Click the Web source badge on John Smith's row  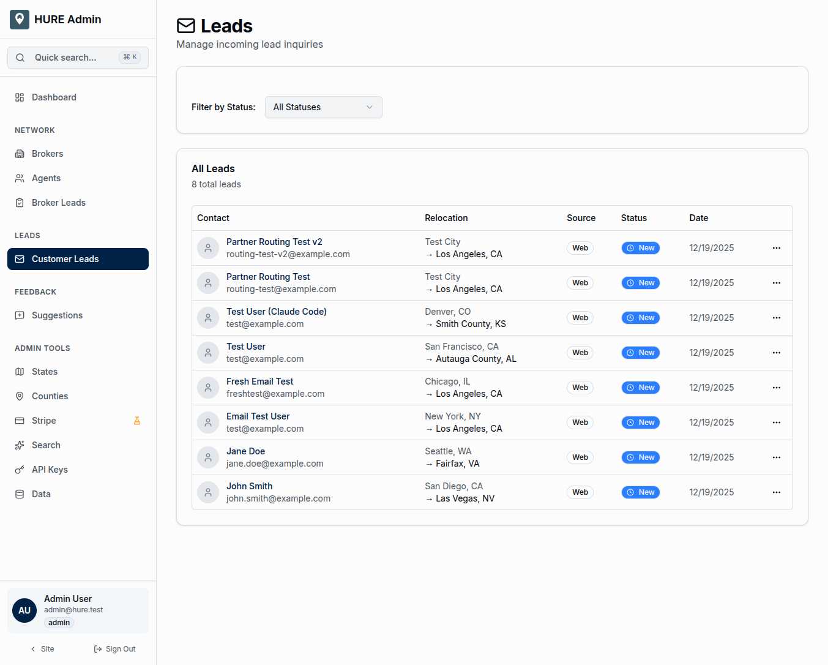[580, 492]
